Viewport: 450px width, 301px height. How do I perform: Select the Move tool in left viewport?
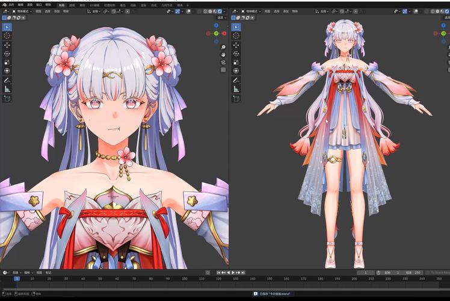[x=7, y=45]
